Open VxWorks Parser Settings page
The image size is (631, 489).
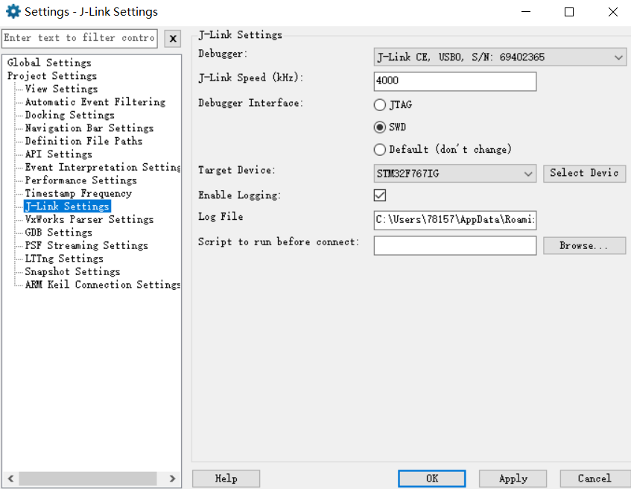coord(89,219)
